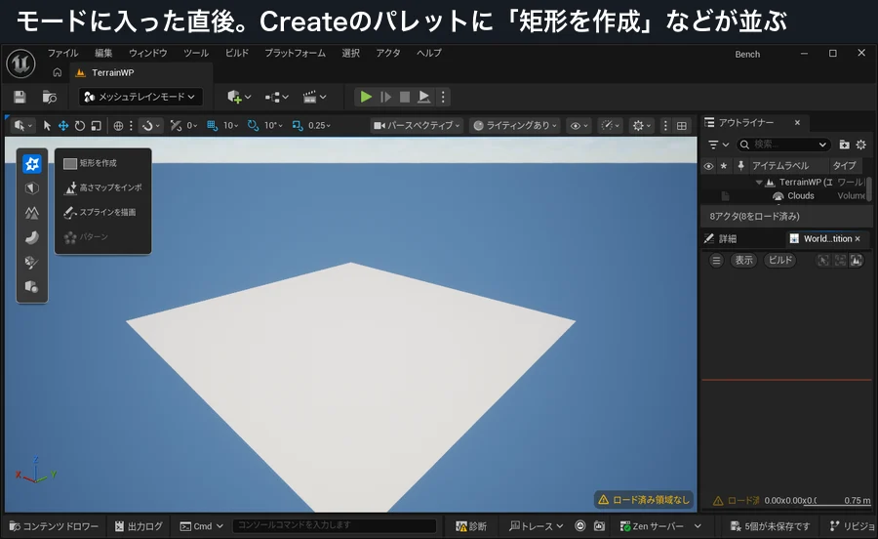Screen dimensions: 878x539
Task: Open the outliner settings gear
Action: click(x=861, y=145)
